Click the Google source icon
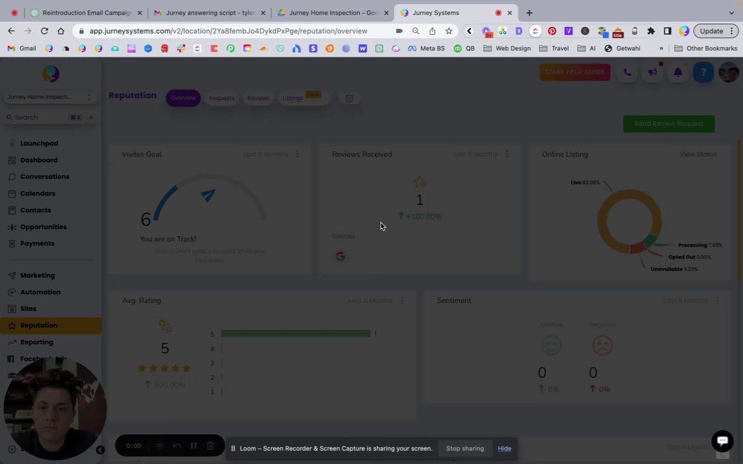Screen dimensions: 743x464 pos(341,256)
